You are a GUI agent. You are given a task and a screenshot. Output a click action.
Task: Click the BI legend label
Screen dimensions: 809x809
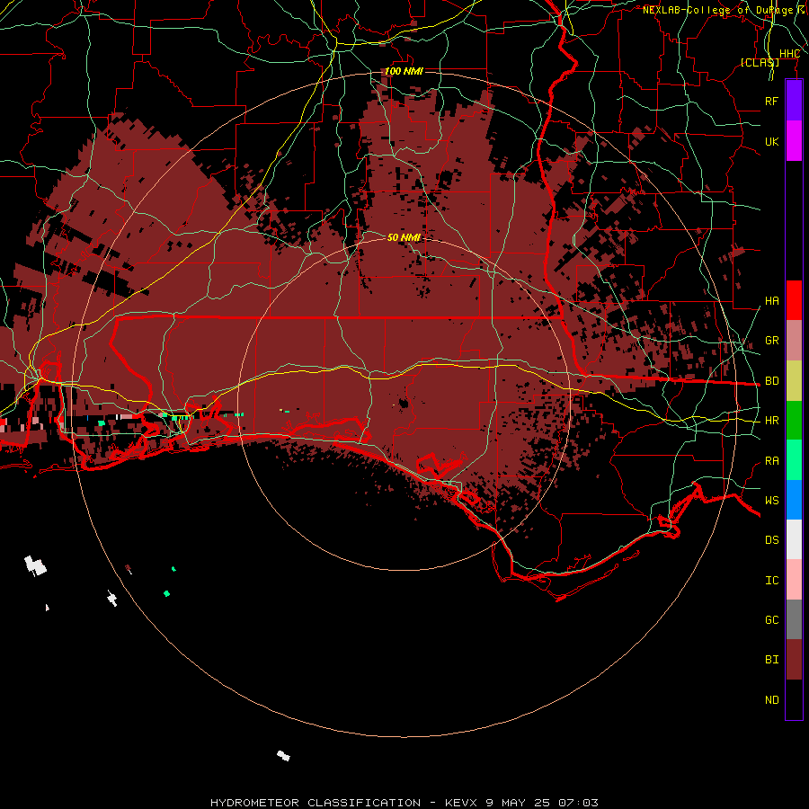click(x=772, y=660)
